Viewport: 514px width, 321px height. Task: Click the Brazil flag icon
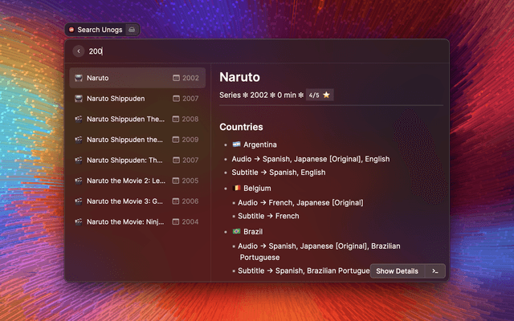pyautogui.click(x=236, y=231)
